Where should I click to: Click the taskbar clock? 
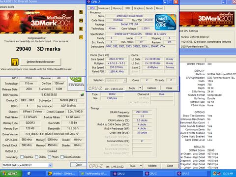tap(228, 174)
